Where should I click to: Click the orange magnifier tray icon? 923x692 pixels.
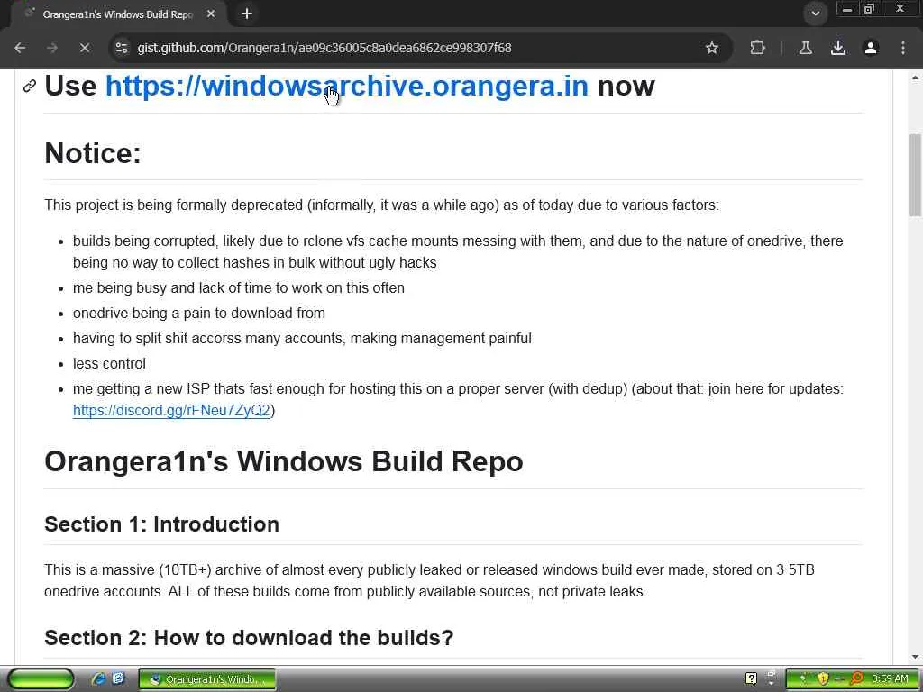pos(856,679)
